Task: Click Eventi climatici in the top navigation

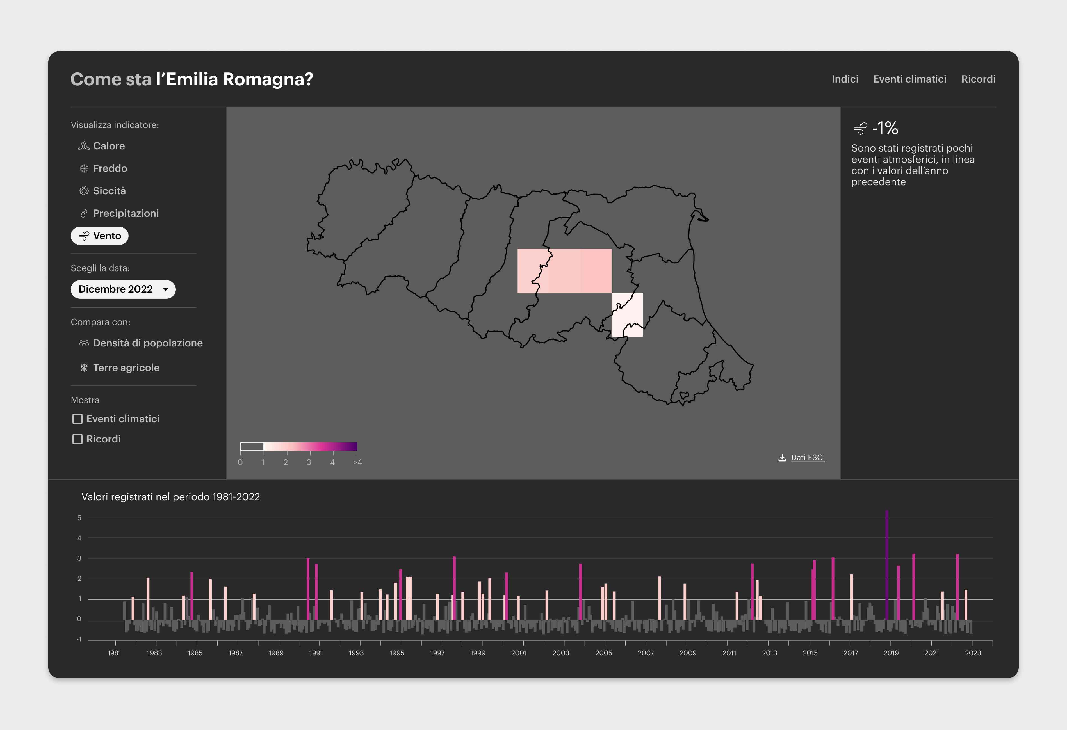Action: click(x=910, y=79)
